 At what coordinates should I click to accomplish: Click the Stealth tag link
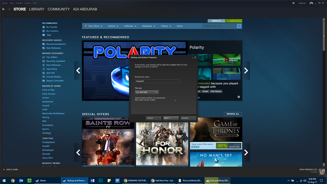pos(46,146)
